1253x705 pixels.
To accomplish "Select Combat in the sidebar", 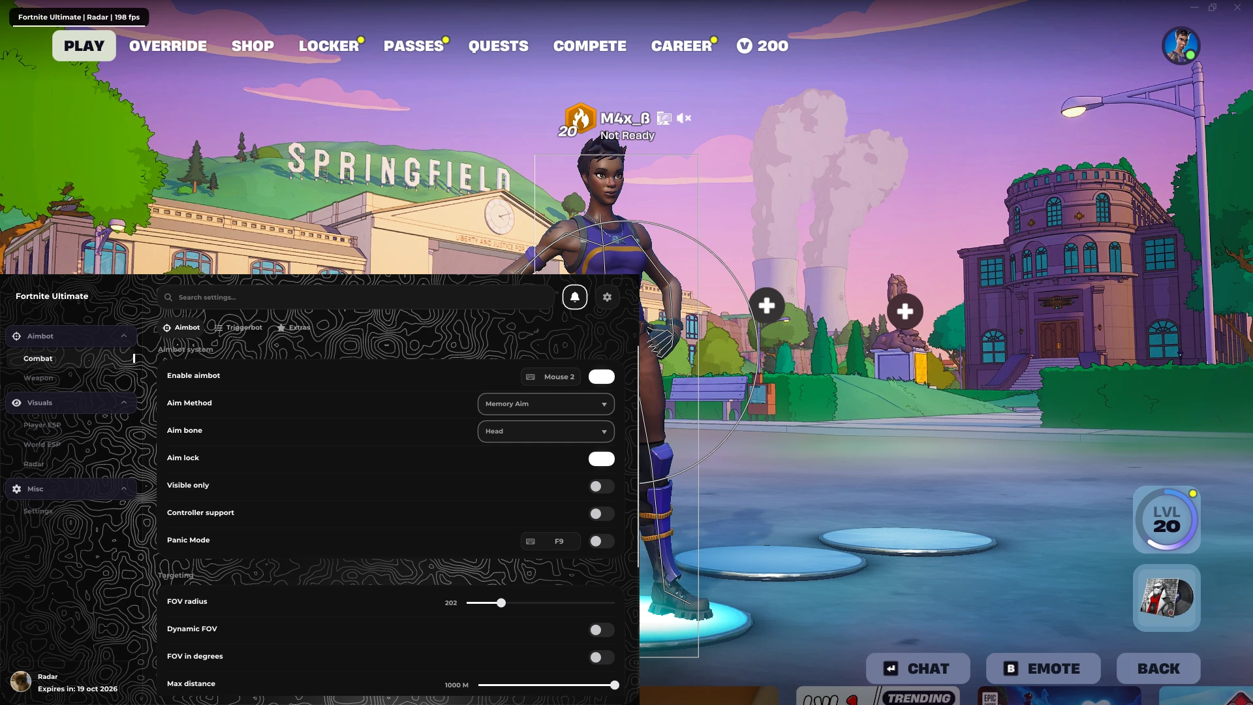I will coord(38,358).
